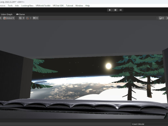This screenshot has height=126, width=168.
Task: Expand the grid settings dropdown arrow
Action: [x=24, y=18]
